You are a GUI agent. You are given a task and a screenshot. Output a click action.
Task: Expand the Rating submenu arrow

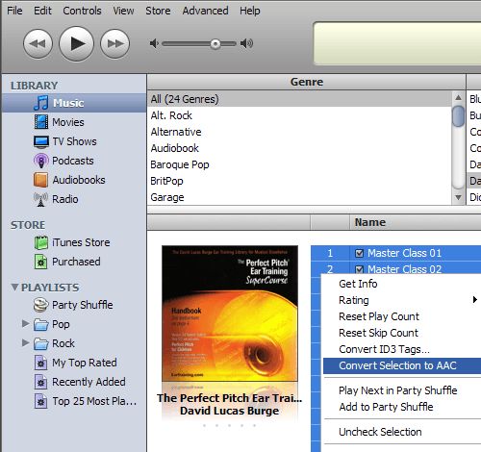[x=475, y=300]
